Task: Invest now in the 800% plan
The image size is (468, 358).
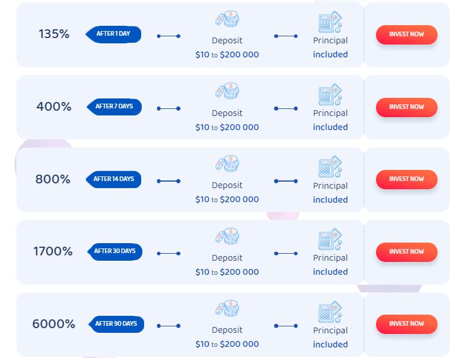Action: pyautogui.click(x=406, y=179)
